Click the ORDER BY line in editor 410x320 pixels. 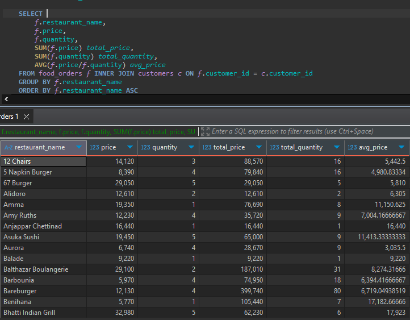pyautogui.click(x=78, y=90)
